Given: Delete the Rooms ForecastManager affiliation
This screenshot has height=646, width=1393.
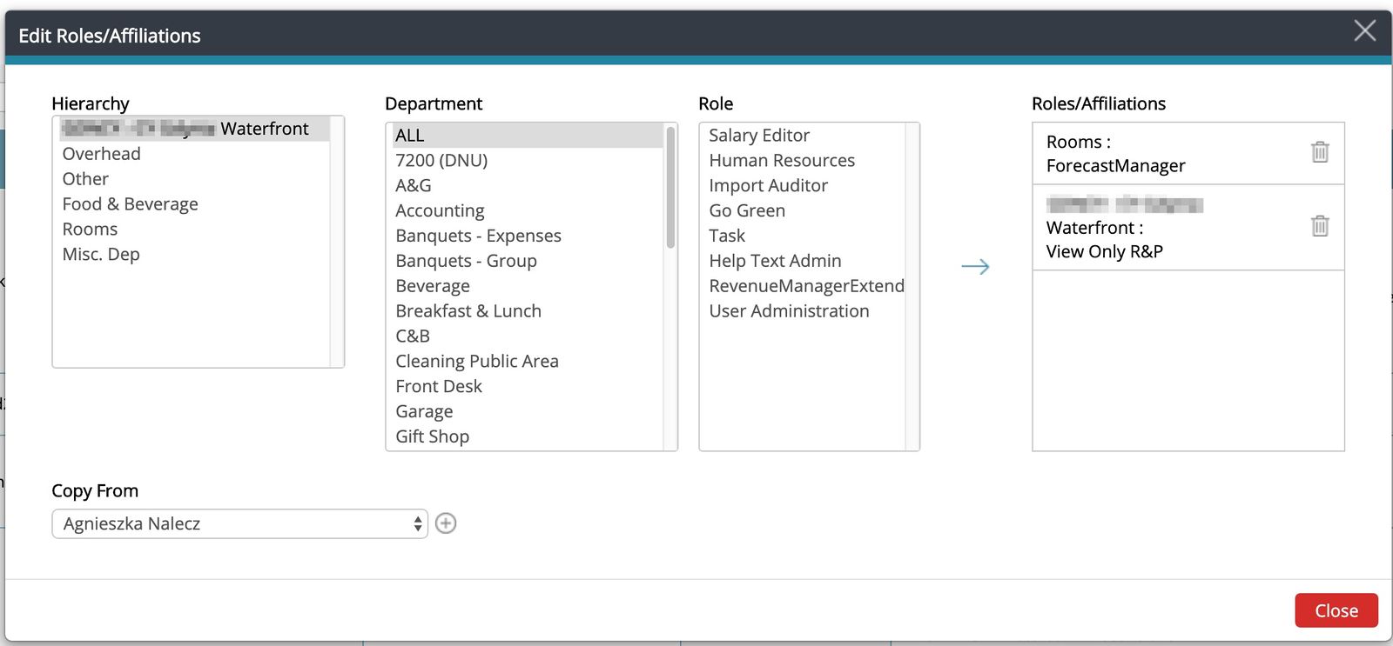Looking at the screenshot, I should (1320, 152).
